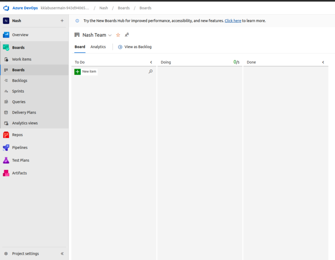Click the first Boards breadcrumb
Image resolution: width=335 pixels, height=260 pixels.
click(124, 8)
